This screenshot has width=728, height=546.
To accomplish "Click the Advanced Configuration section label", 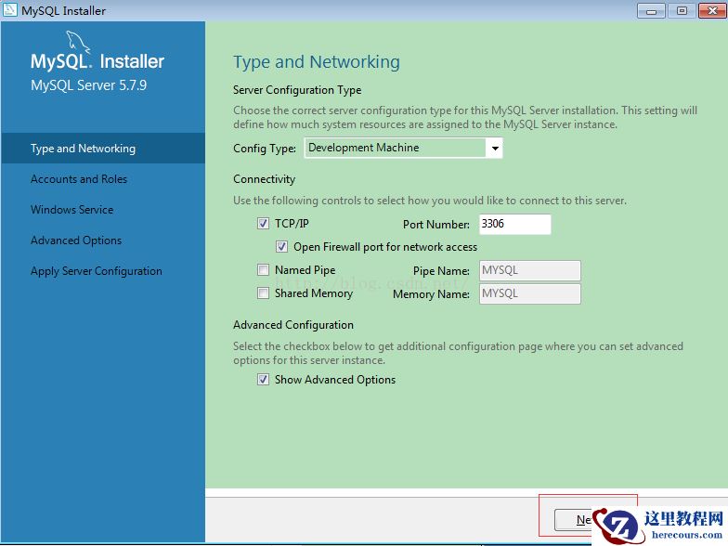I will 293,325.
